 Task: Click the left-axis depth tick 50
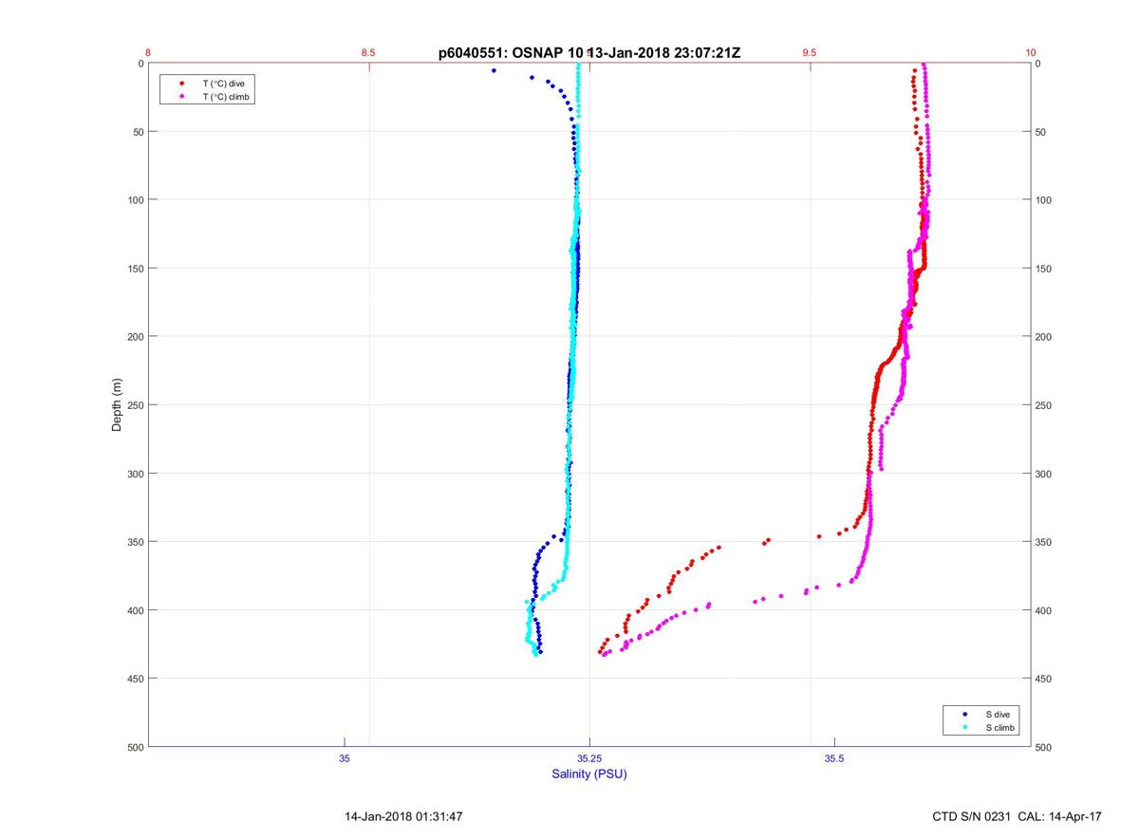click(137, 132)
